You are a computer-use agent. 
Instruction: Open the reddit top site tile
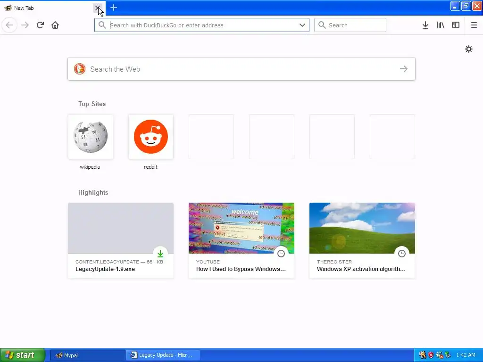151,137
